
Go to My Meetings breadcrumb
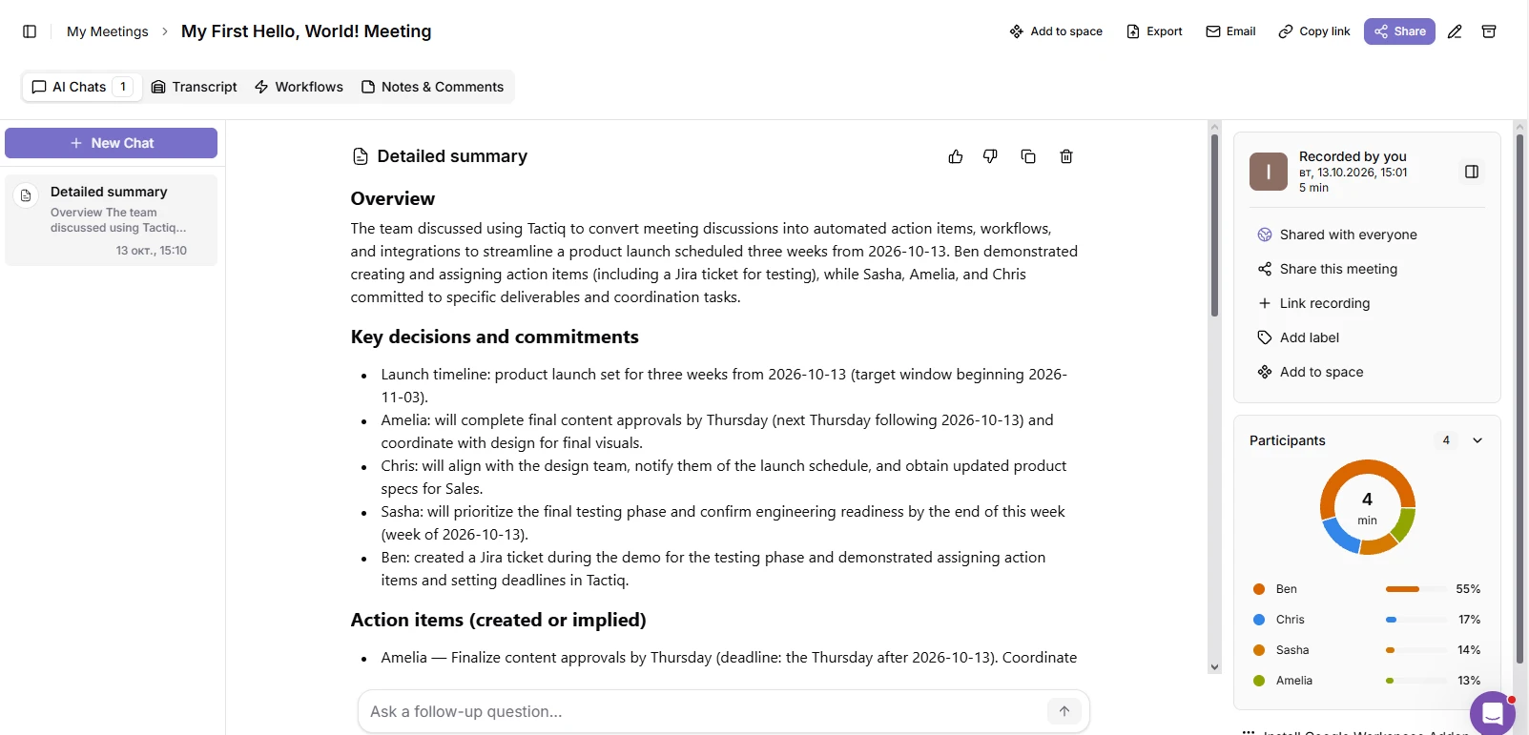click(x=108, y=31)
